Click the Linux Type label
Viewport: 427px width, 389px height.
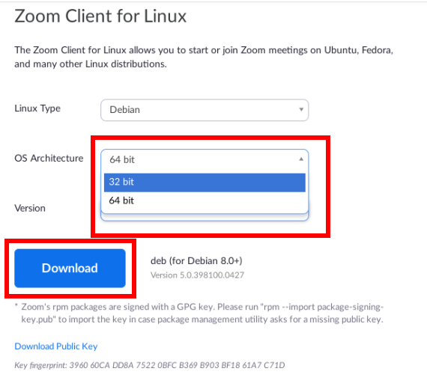coord(37,108)
